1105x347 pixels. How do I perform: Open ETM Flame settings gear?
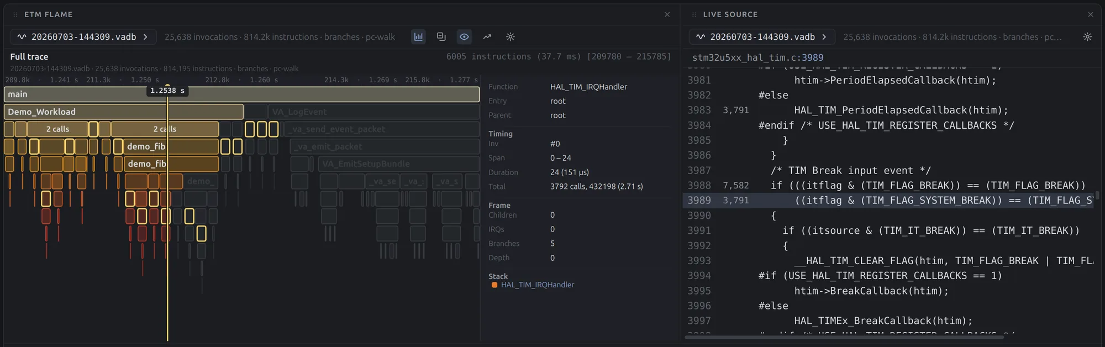click(511, 37)
